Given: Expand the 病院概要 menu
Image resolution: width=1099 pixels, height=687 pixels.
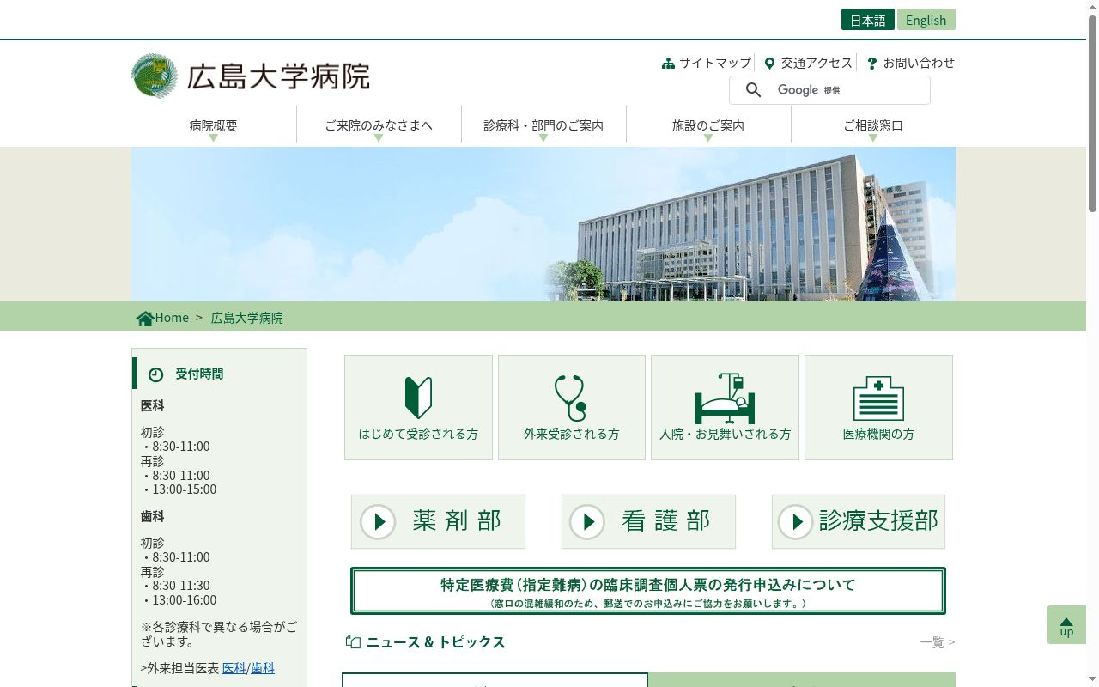Looking at the screenshot, I should (214, 125).
